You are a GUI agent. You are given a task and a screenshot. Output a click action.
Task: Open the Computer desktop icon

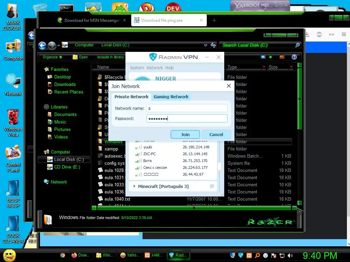pyautogui.click(x=13, y=50)
